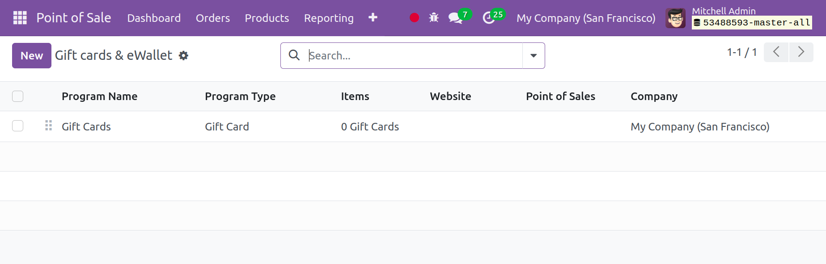The image size is (826, 264).
Task: Click the red recording dot indicator
Action: (414, 18)
